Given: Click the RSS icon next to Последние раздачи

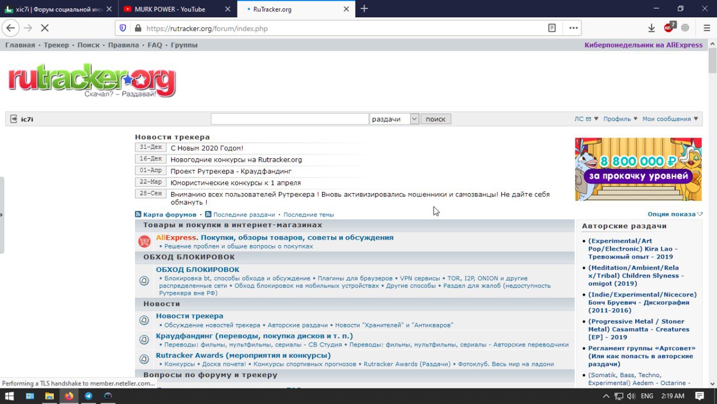Looking at the screenshot, I should click(208, 214).
